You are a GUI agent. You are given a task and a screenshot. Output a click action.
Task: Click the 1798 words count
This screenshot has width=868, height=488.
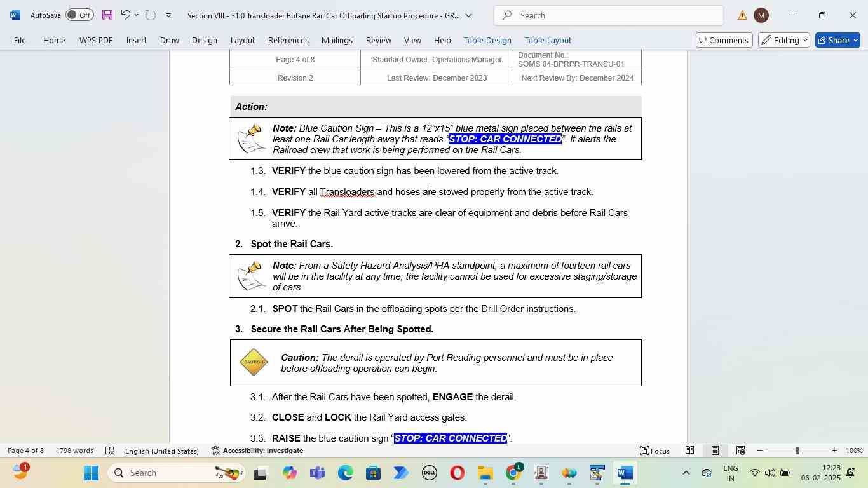coord(74,451)
